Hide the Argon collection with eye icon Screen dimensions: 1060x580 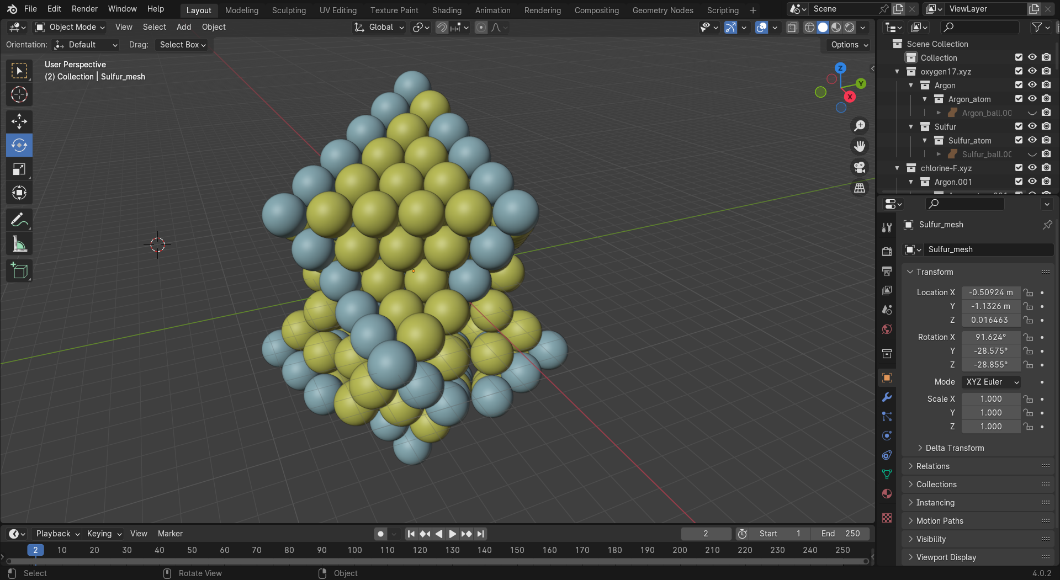tap(1032, 85)
